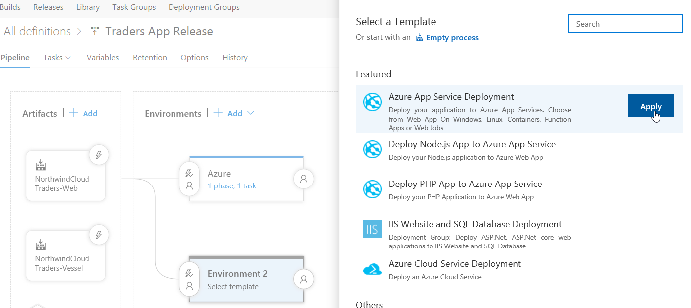Click the NorthwindCloud Traders-Web build artifact icon
Image resolution: width=691 pixels, height=308 pixels.
pyautogui.click(x=40, y=165)
